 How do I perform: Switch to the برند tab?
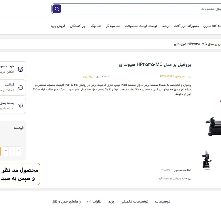coord(111,202)
